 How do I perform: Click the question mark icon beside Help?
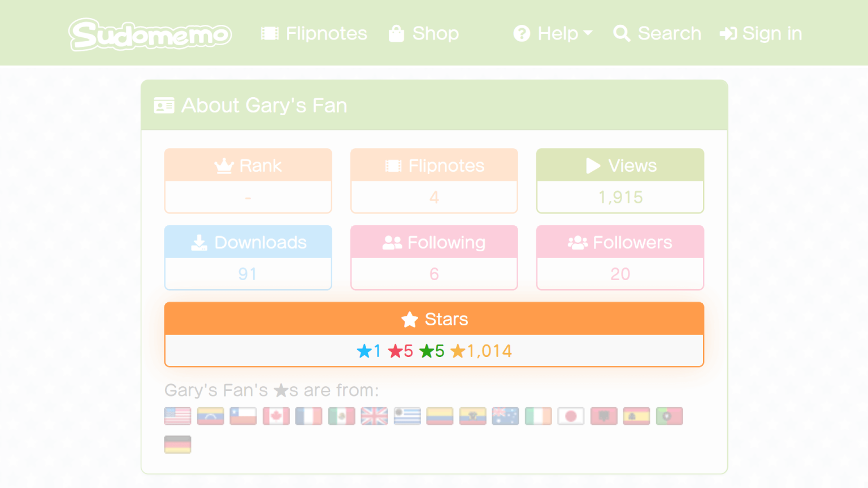click(521, 33)
